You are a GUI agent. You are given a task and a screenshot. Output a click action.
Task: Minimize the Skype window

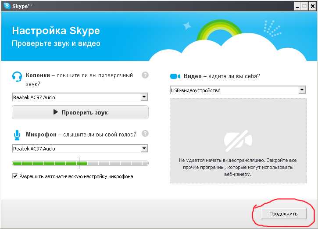297,6
